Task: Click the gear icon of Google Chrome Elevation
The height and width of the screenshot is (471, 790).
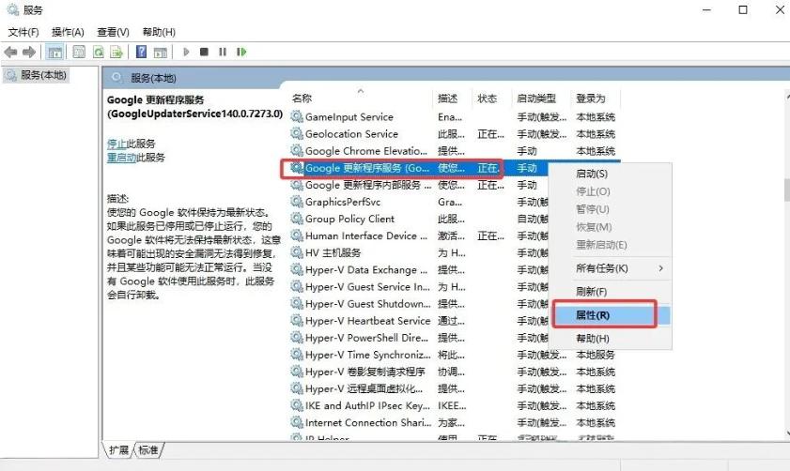Action: click(297, 151)
